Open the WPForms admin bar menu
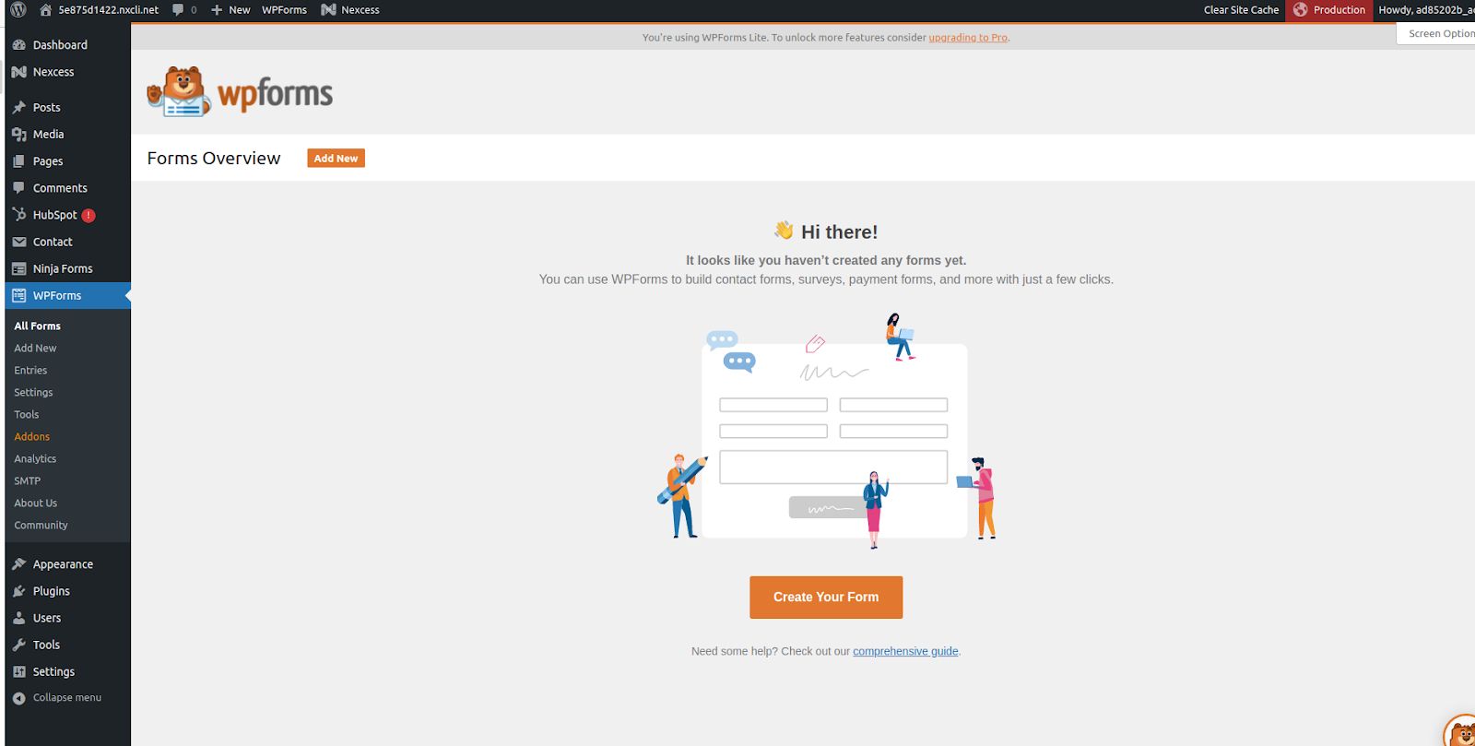Screen dimensions: 1475x746 click(284, 10)
